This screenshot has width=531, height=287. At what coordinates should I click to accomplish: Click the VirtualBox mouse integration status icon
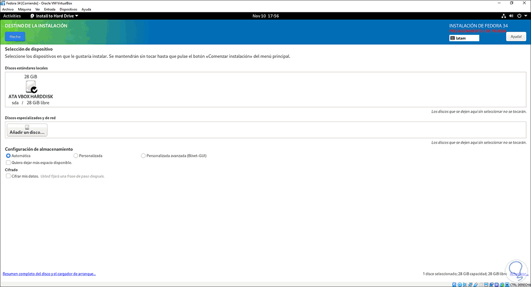click(502, 284)
